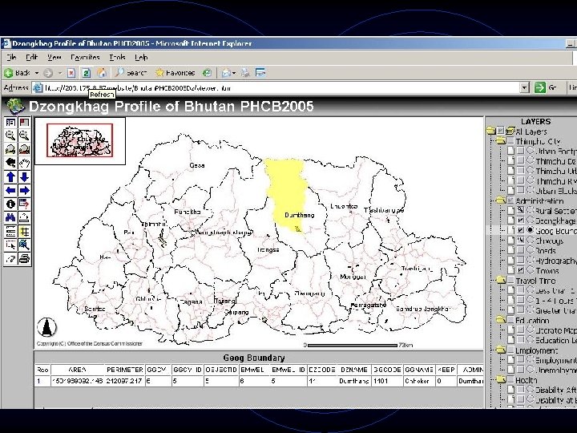Uncheck the Dzongkhags layer visibility

pos(520,221)
